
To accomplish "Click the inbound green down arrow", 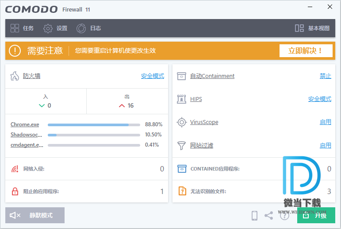I will (42, 106).
